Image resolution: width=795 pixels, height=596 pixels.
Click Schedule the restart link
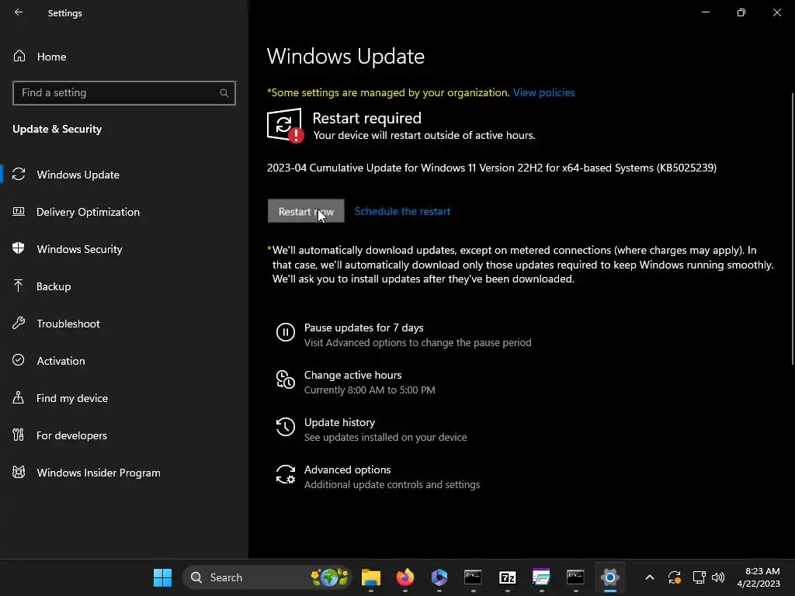(402, 211)
